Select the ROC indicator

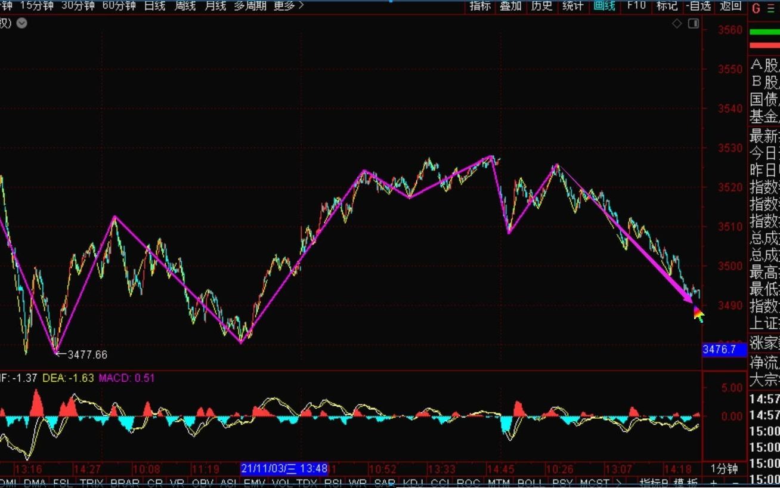pyautogui.click(x=468, y=483)
